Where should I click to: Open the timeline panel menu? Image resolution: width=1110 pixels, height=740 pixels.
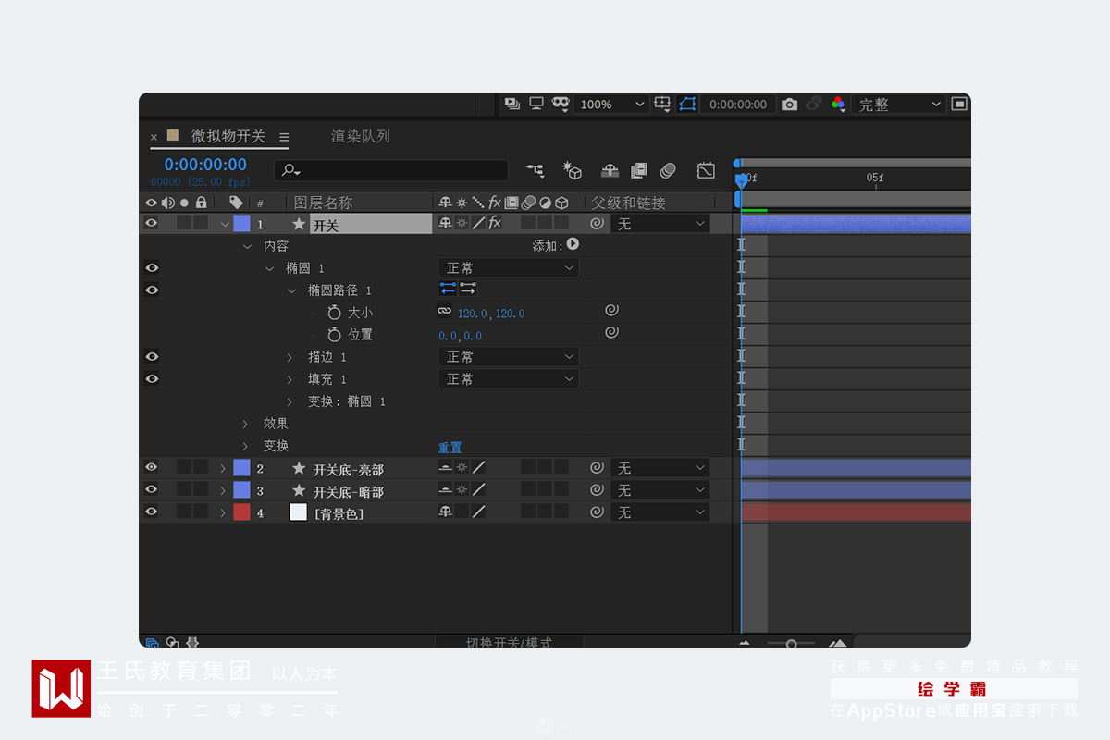pyautogui.click(x=284, y=137)
